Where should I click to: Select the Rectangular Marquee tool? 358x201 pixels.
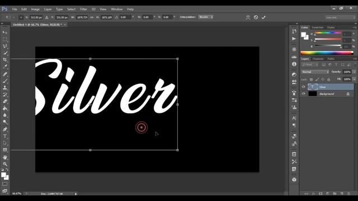5,39
